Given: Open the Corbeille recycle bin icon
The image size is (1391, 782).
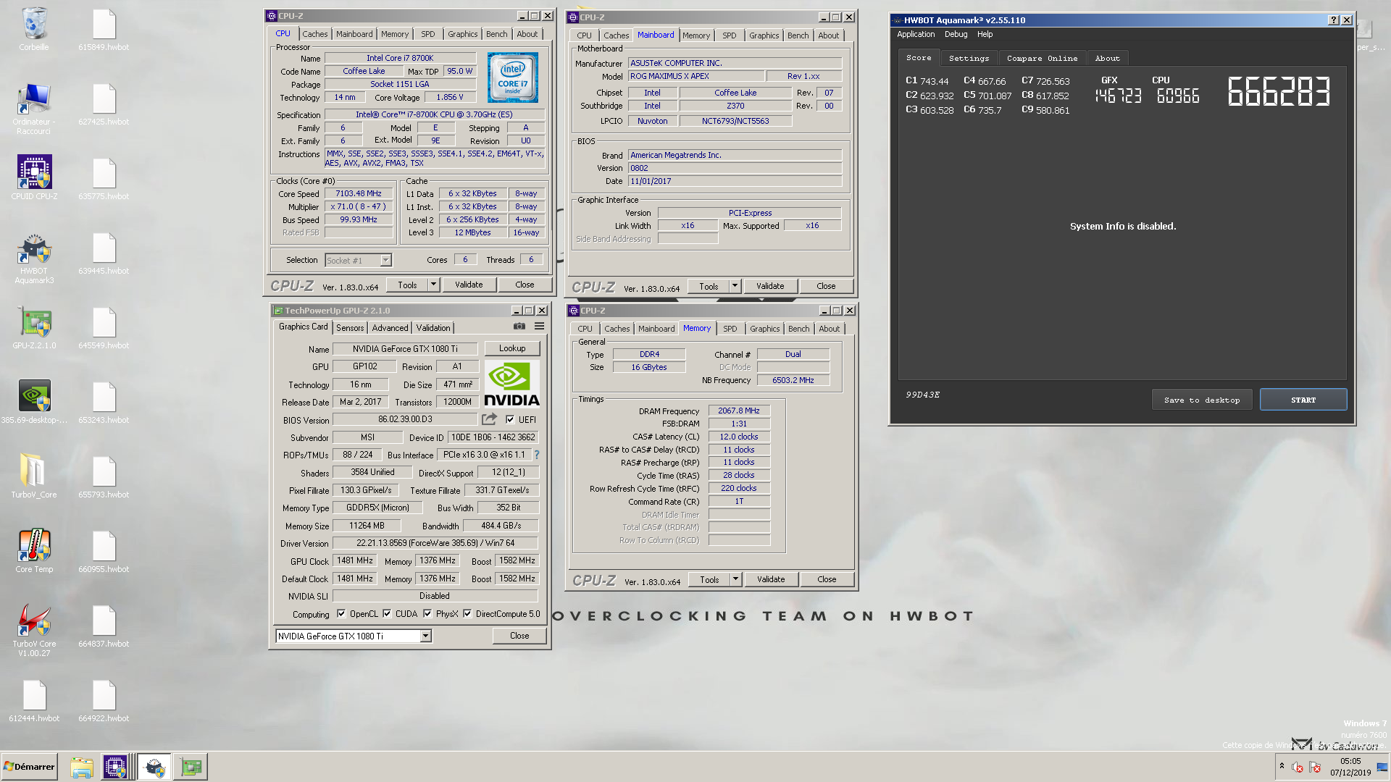Looking at the screenshot, I should point(34,29).
